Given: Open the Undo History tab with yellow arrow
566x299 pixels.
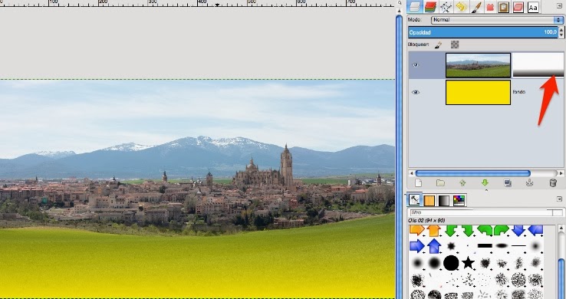Looking at the screenshot, I should coord(461,7).
